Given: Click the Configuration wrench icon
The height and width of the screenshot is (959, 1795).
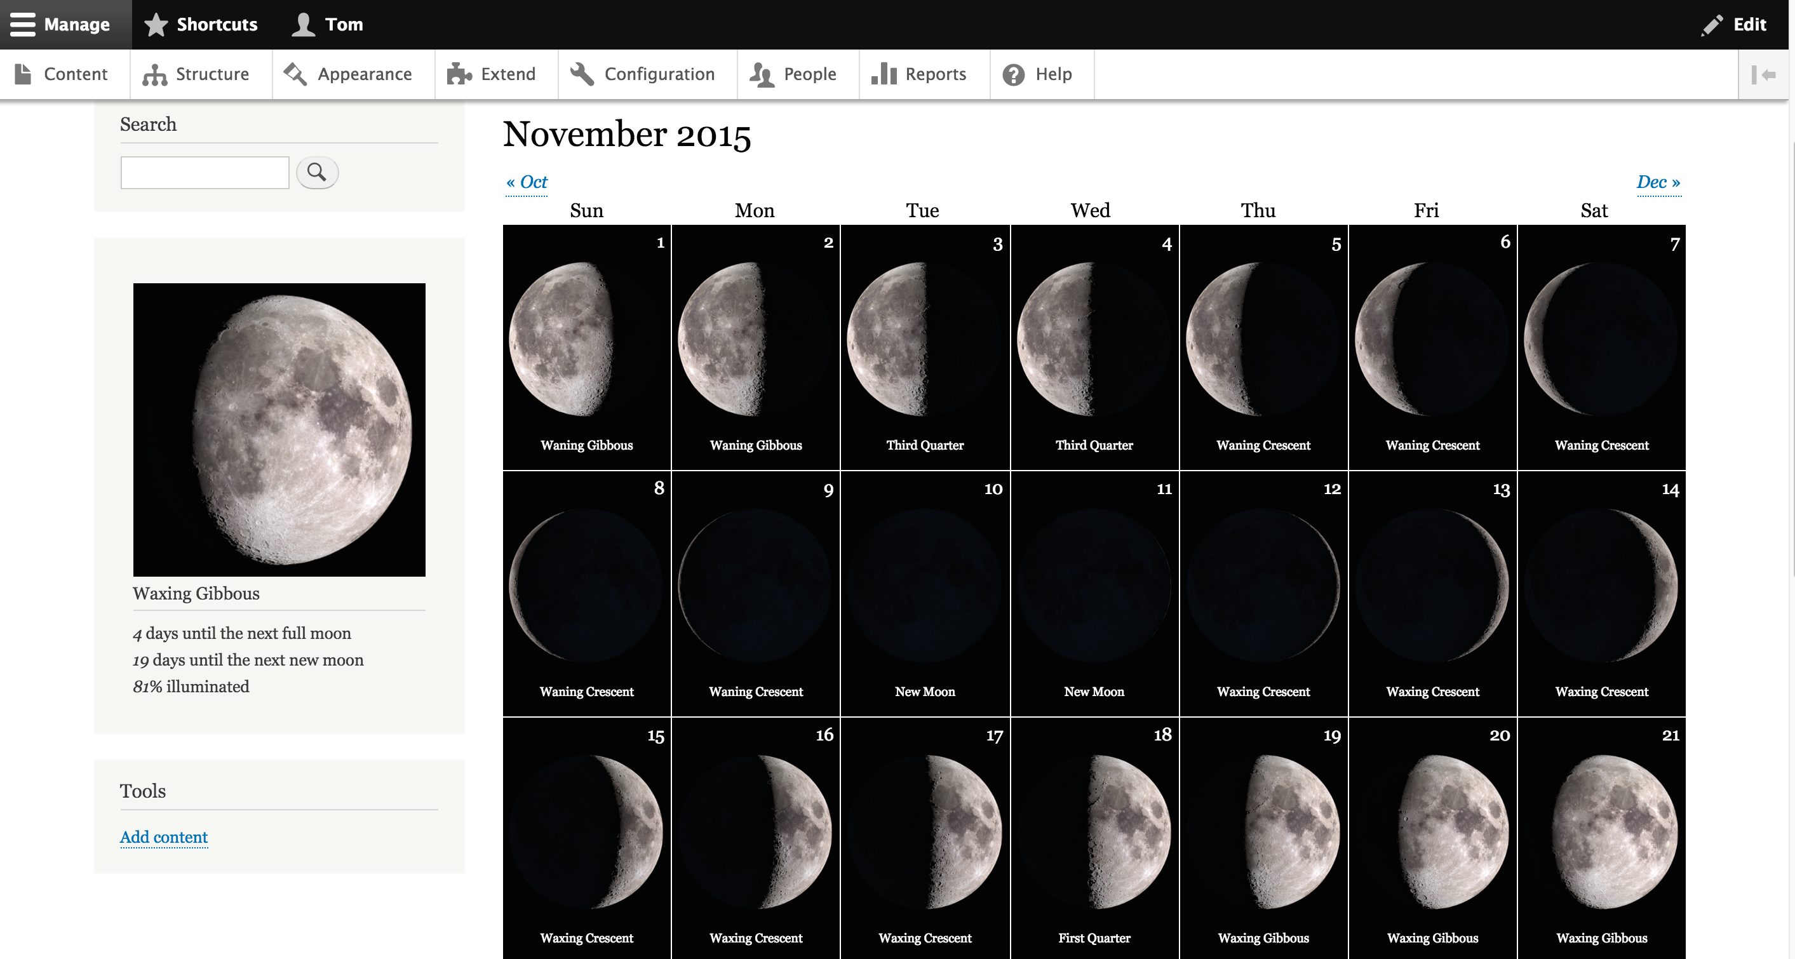Looking at the screenshot, I should tap(582, 74).
